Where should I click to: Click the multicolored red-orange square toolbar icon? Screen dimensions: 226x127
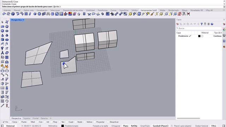click(x=70, y=14)
